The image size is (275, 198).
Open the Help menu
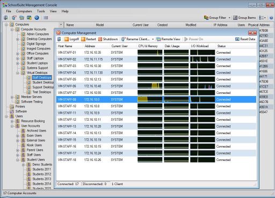(x=65, y=11)
